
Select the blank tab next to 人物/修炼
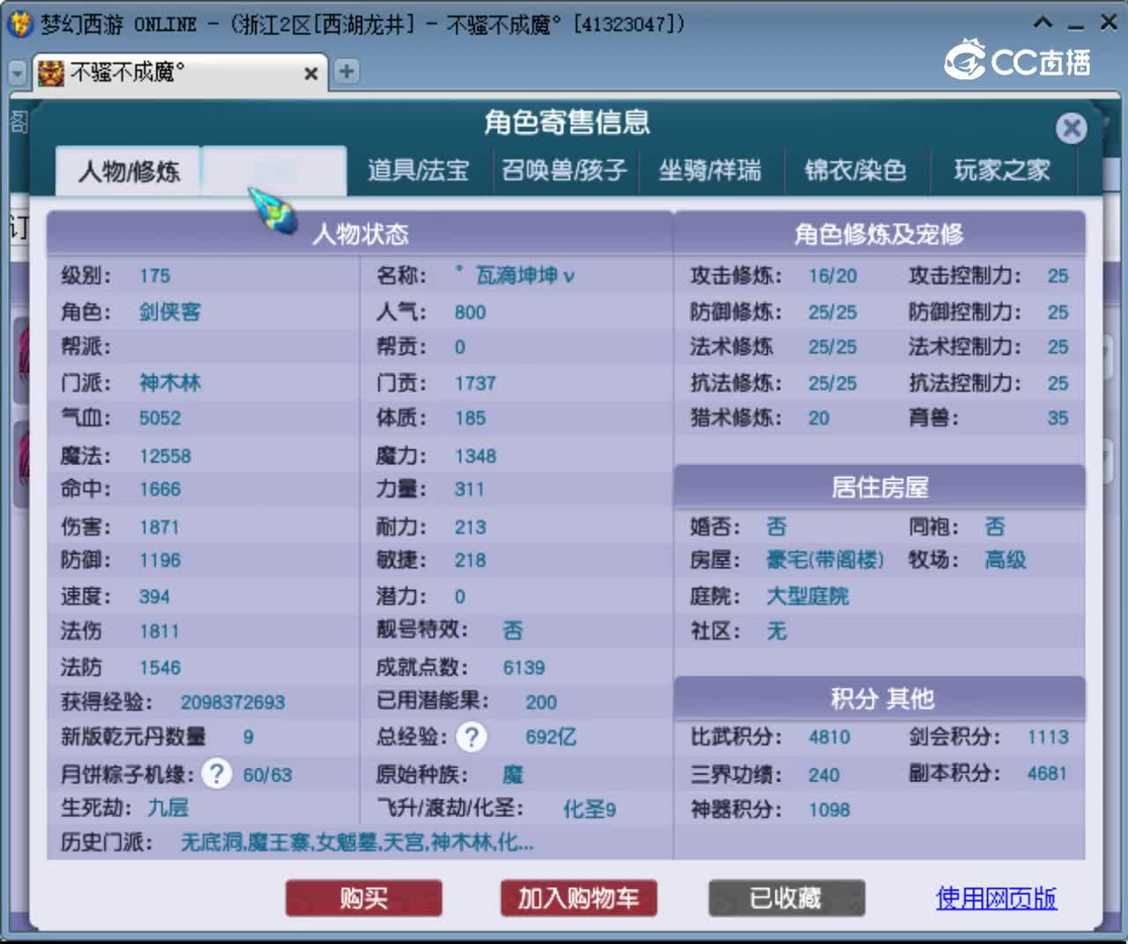[x=273, y=170]
